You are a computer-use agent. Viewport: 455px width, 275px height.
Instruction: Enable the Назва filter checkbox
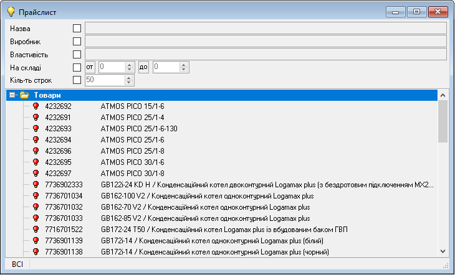[x=77, y=28]
